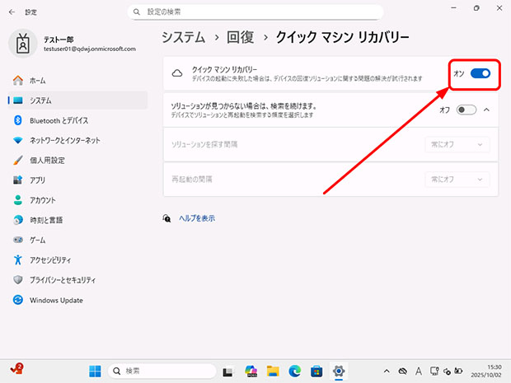Open Task View from the taskbar
511x383 pixels.
click(227, 371)
